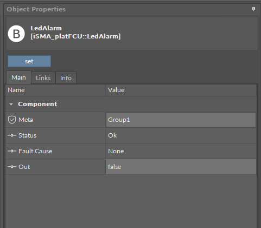This screenshot has height=228, width=261.
Task: Select the Main tab
Action: 18,77
